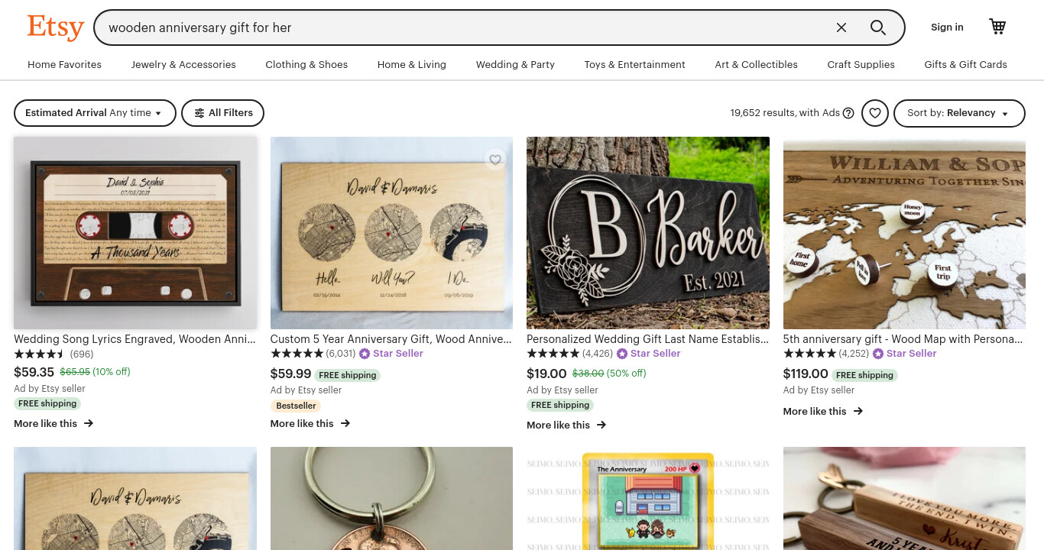
Task: Open the shopping cart
Action: tap(997, 27)
